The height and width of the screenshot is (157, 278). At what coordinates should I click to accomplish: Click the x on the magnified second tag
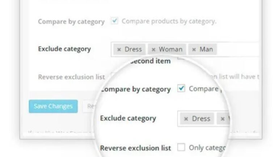pos(223,119)
